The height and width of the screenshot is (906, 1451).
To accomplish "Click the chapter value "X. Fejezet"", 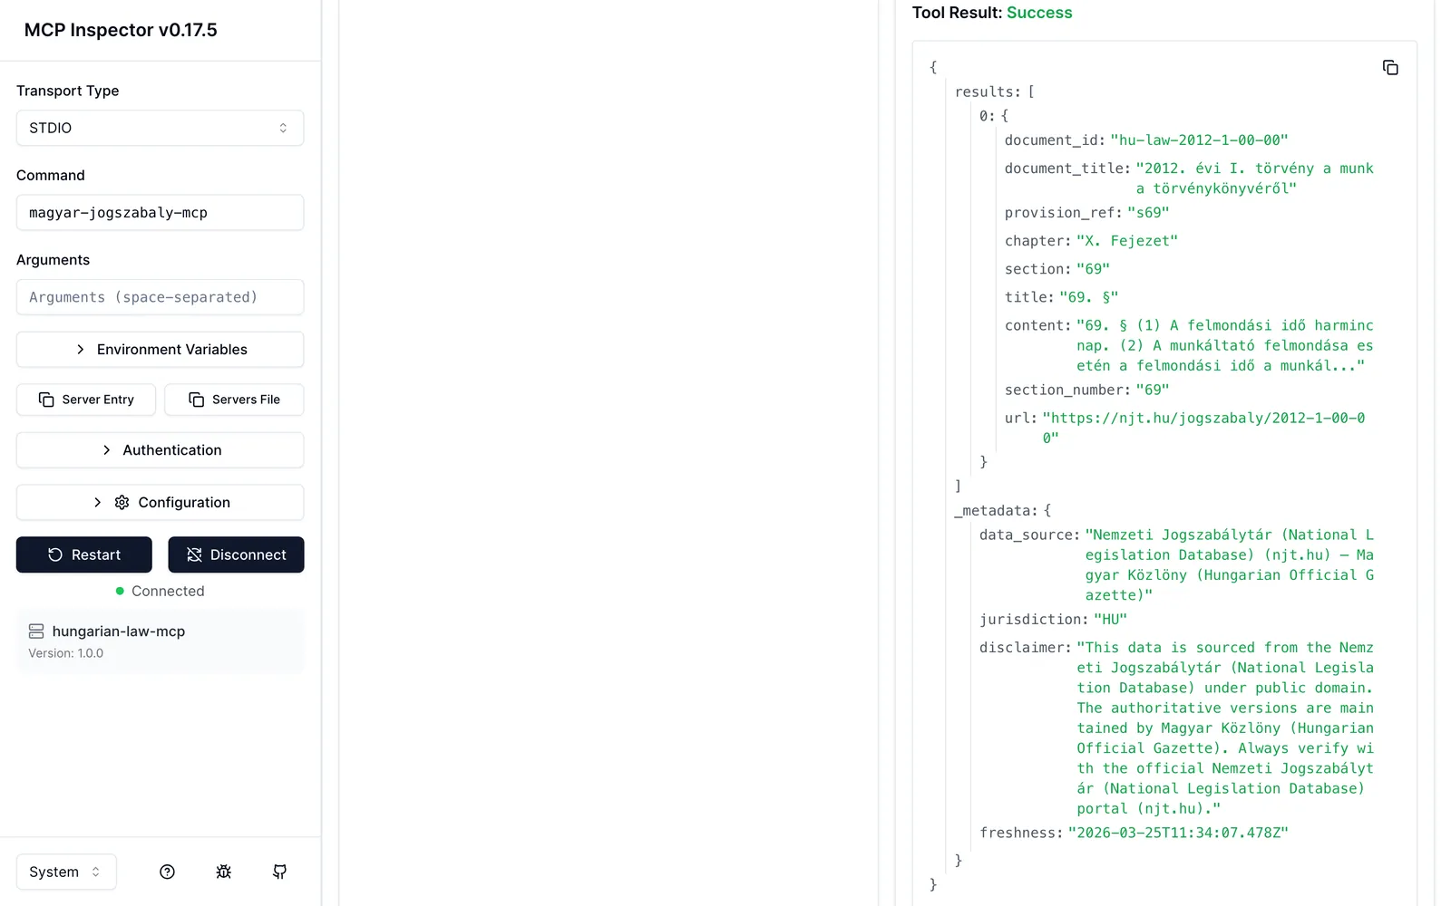I will 1127,241.
